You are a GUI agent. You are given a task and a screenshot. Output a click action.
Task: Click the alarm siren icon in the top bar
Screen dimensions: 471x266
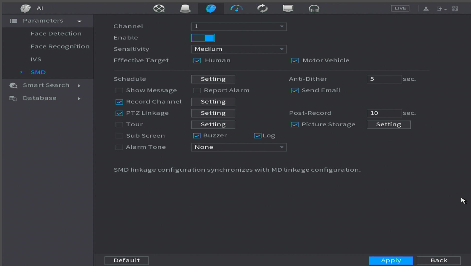click(x=185, y=9)
